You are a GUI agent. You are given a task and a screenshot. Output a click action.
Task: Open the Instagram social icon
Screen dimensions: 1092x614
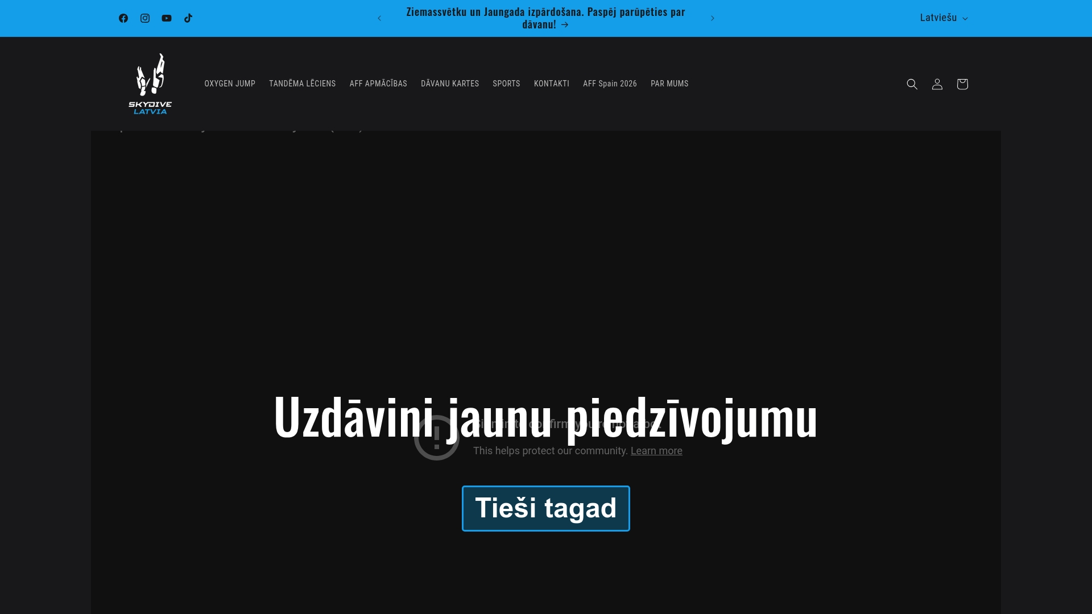pyautogui.click(x=144, y=18)
